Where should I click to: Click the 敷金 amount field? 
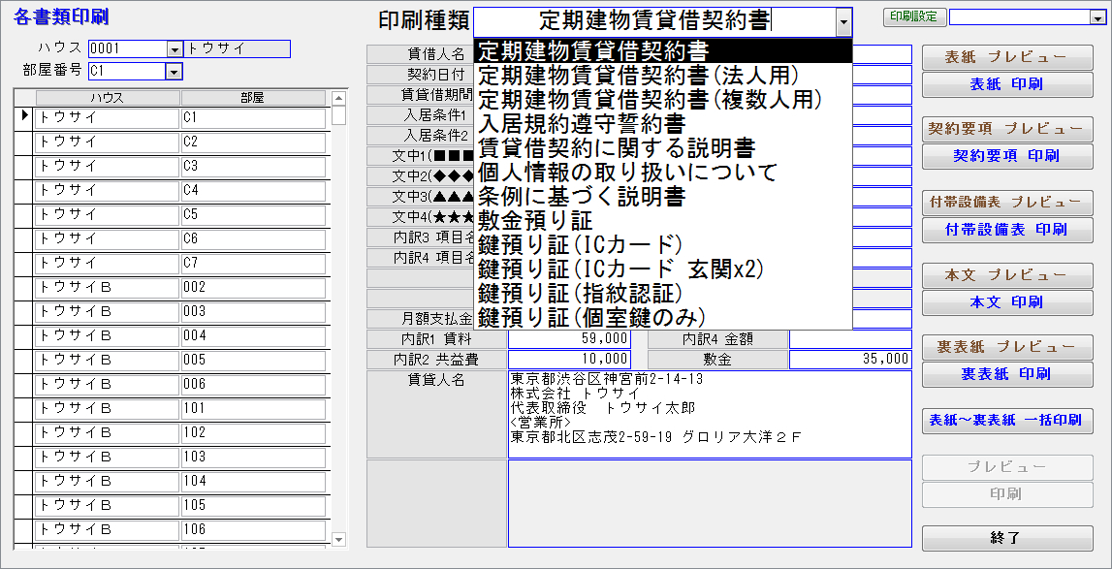pyautogui.click(x=849, y=360)
